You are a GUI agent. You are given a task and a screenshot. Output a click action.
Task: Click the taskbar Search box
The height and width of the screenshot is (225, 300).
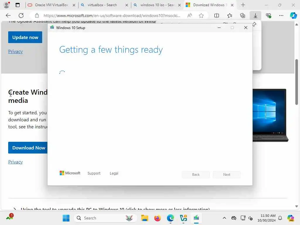point(105,218)
